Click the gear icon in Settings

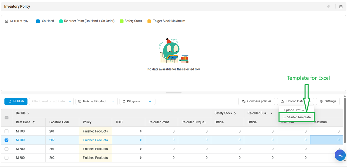(321, 102)
